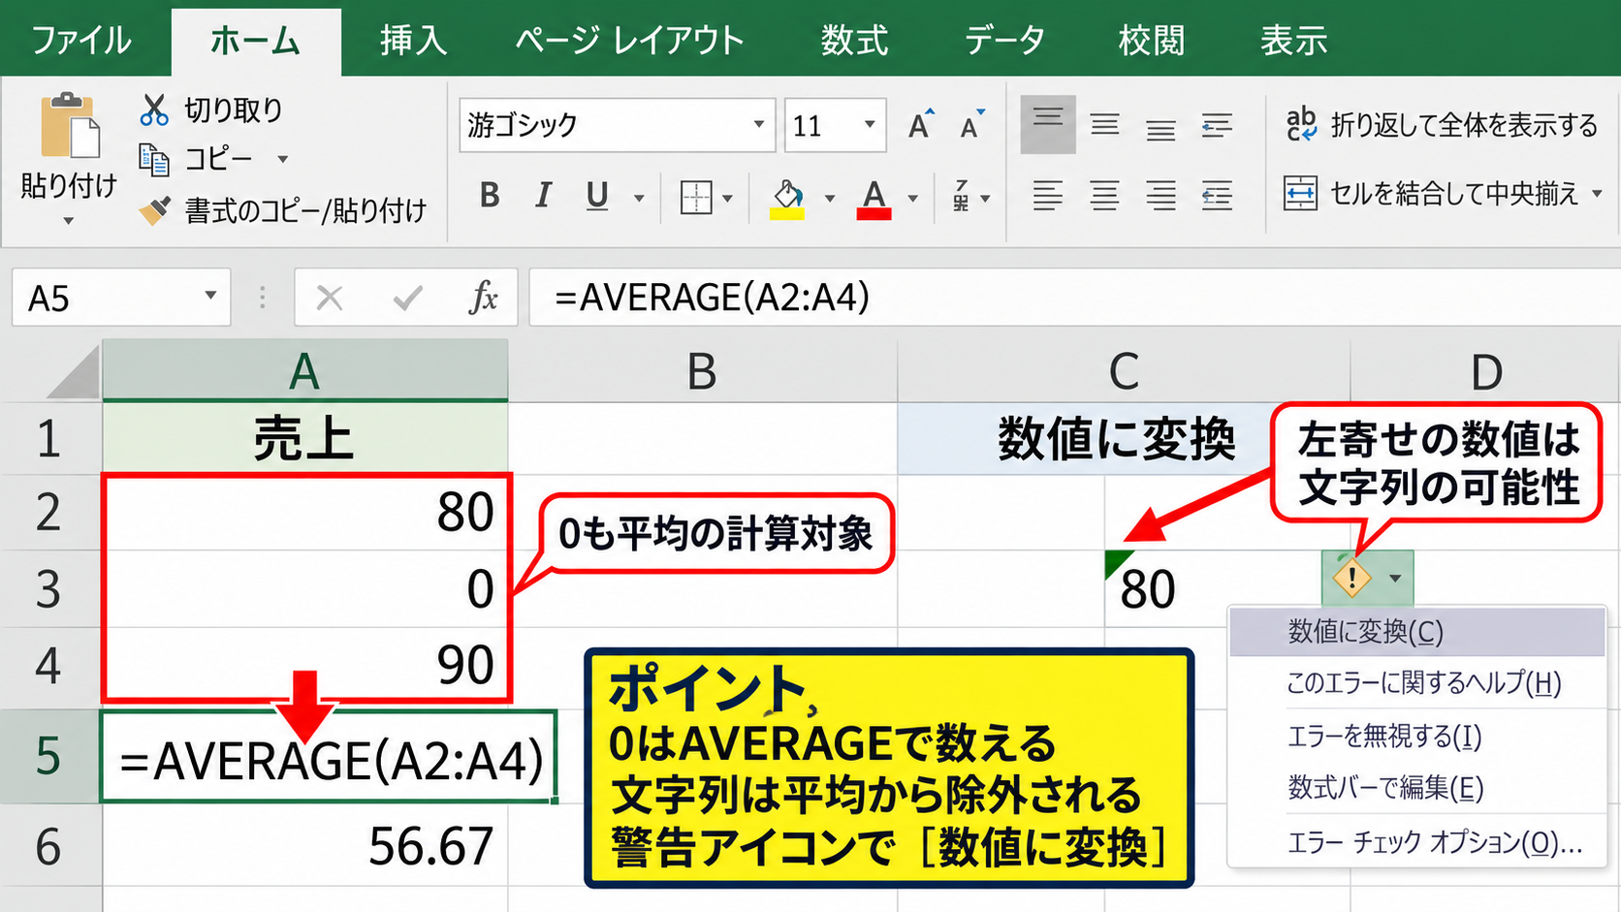Increase font size with the larger A
The image size is (1621, 912).
pyautogui.click(x=920, y=125)
